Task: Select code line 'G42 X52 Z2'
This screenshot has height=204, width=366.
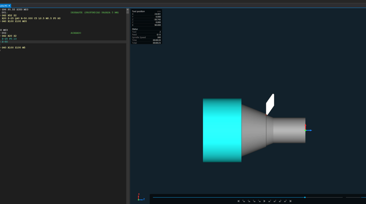Action: click(x=9, y=15)
